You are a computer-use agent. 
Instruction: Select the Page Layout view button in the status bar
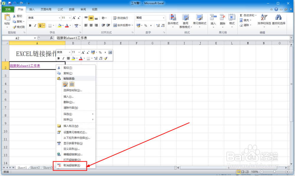coord(243,172)
